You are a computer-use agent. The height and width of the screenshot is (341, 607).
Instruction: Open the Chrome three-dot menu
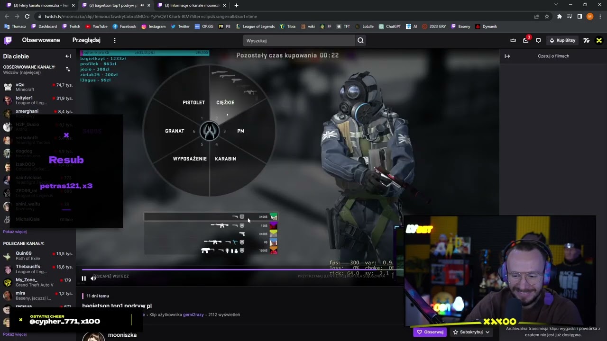coord(600,16)
